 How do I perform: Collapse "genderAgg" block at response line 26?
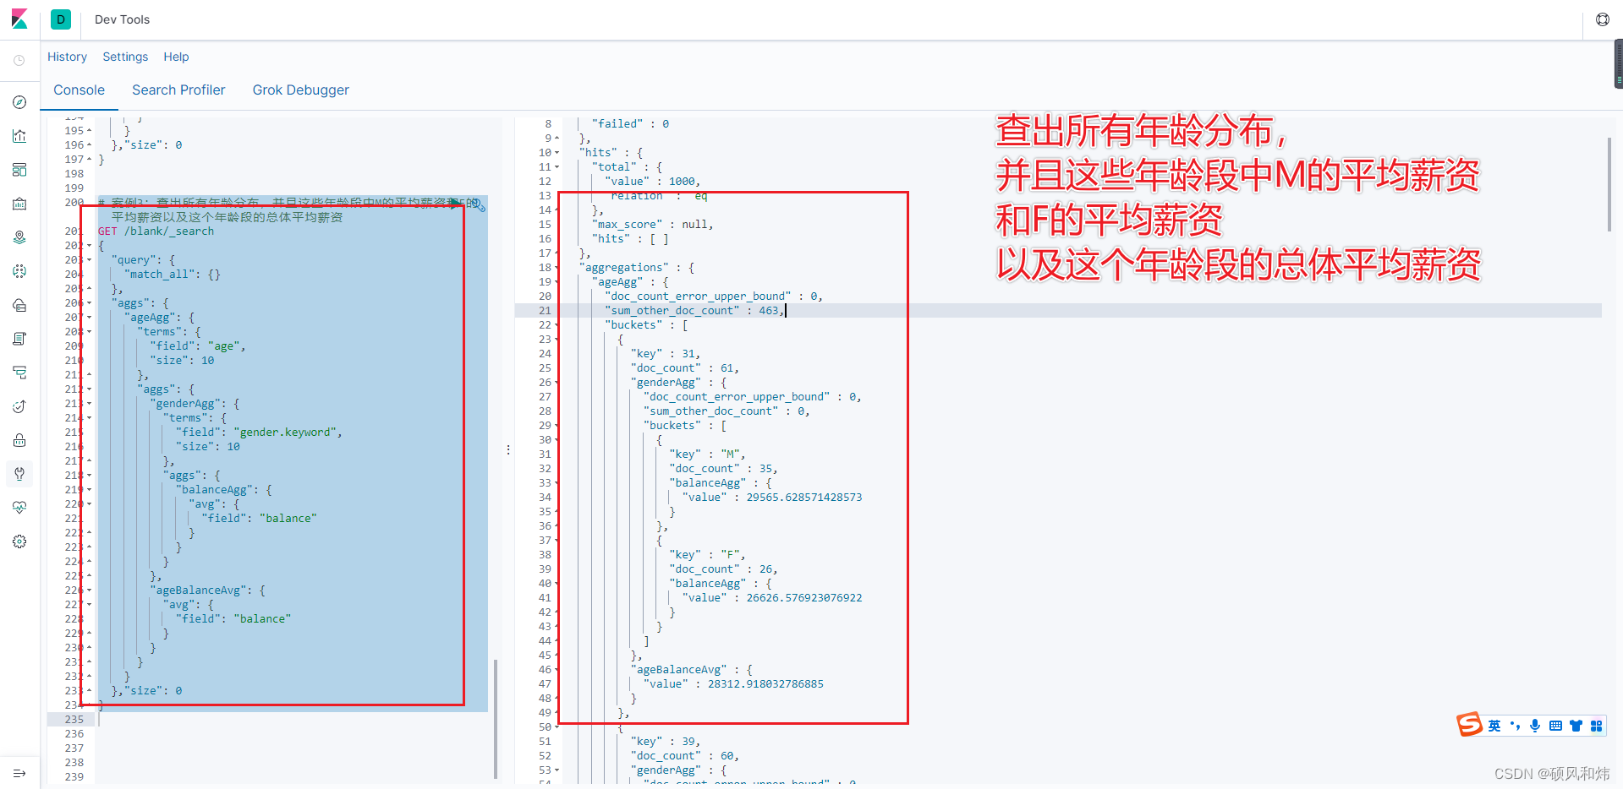pyautogui.click(x=557, y=383)
